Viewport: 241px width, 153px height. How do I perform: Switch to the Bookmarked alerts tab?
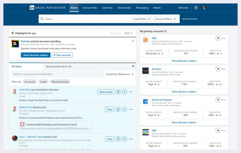click(59, 66)
